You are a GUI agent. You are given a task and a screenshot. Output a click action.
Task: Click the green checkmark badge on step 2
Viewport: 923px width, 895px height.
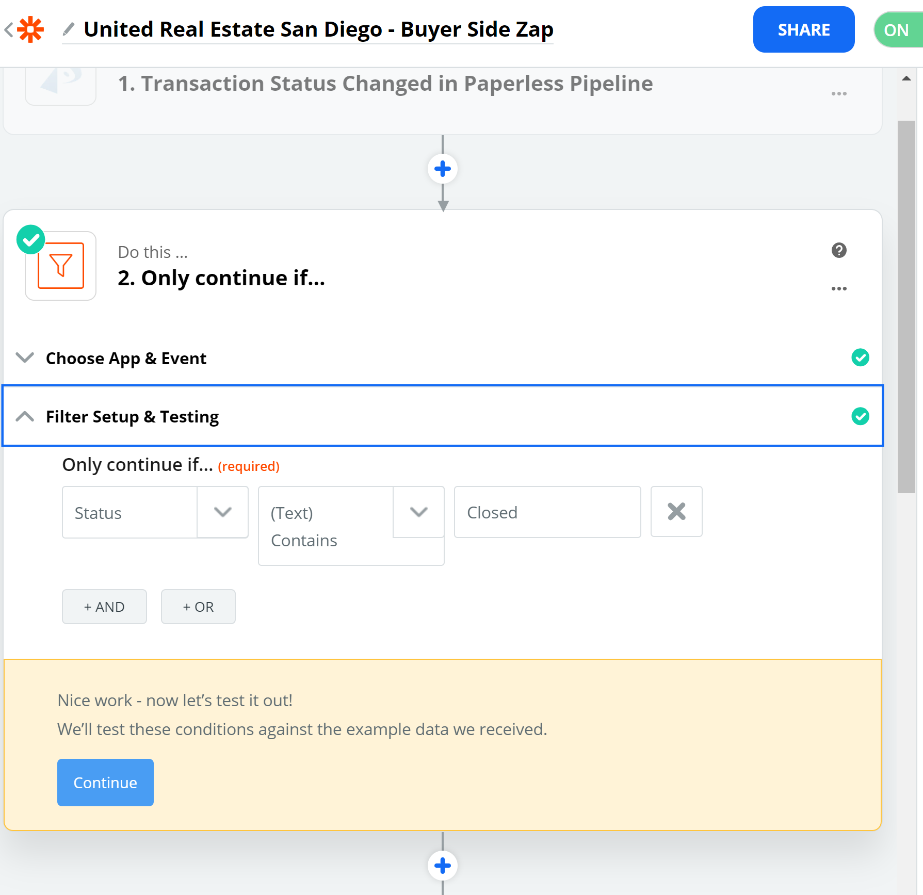31,239
